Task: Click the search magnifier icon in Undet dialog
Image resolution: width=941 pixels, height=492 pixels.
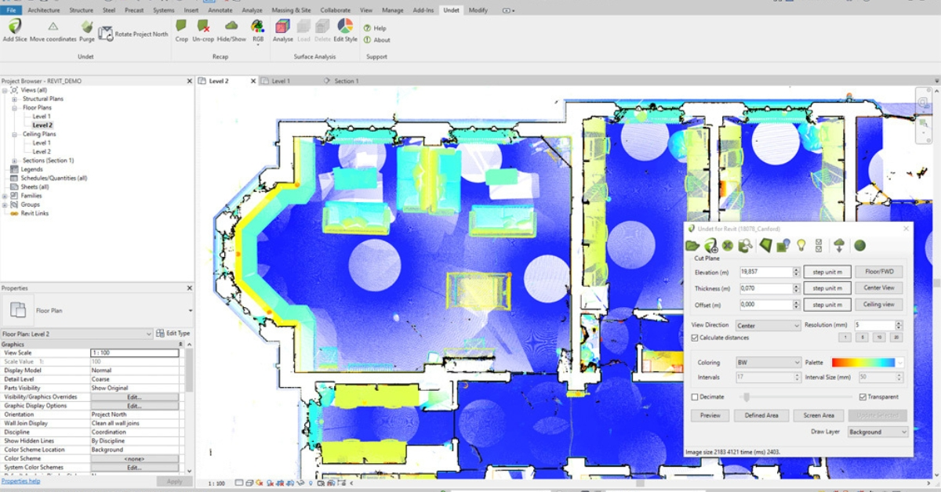Action: [745, 245]
